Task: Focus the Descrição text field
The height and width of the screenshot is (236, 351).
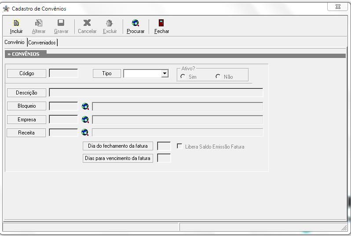Action: coord(156,93)
